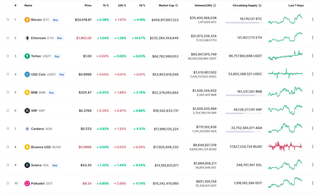Click Tether volume $60,947,975,749

tap(204, 54)
